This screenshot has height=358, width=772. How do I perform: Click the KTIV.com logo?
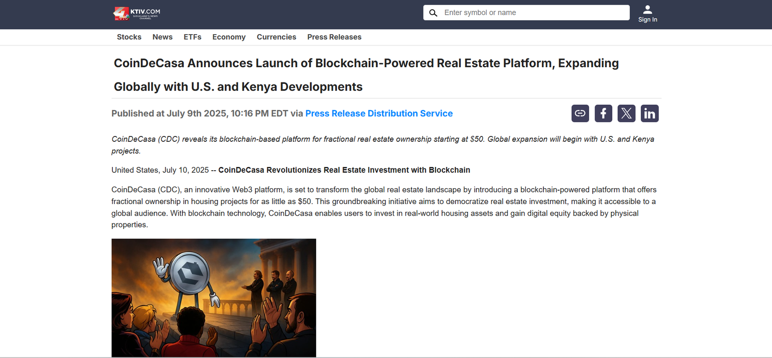pos(137,14)
